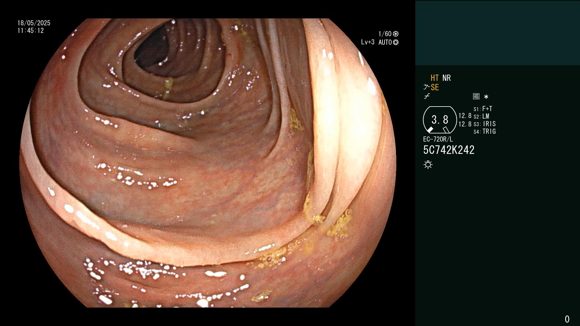Click the serial number 5C742K242

coord(449,150)
